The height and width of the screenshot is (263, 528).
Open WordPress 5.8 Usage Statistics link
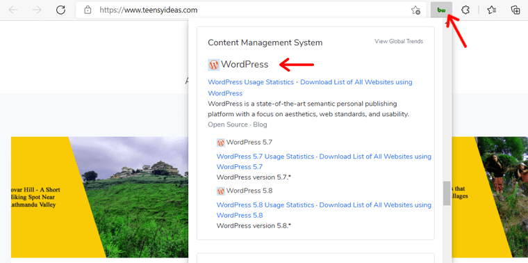point(265,205)
